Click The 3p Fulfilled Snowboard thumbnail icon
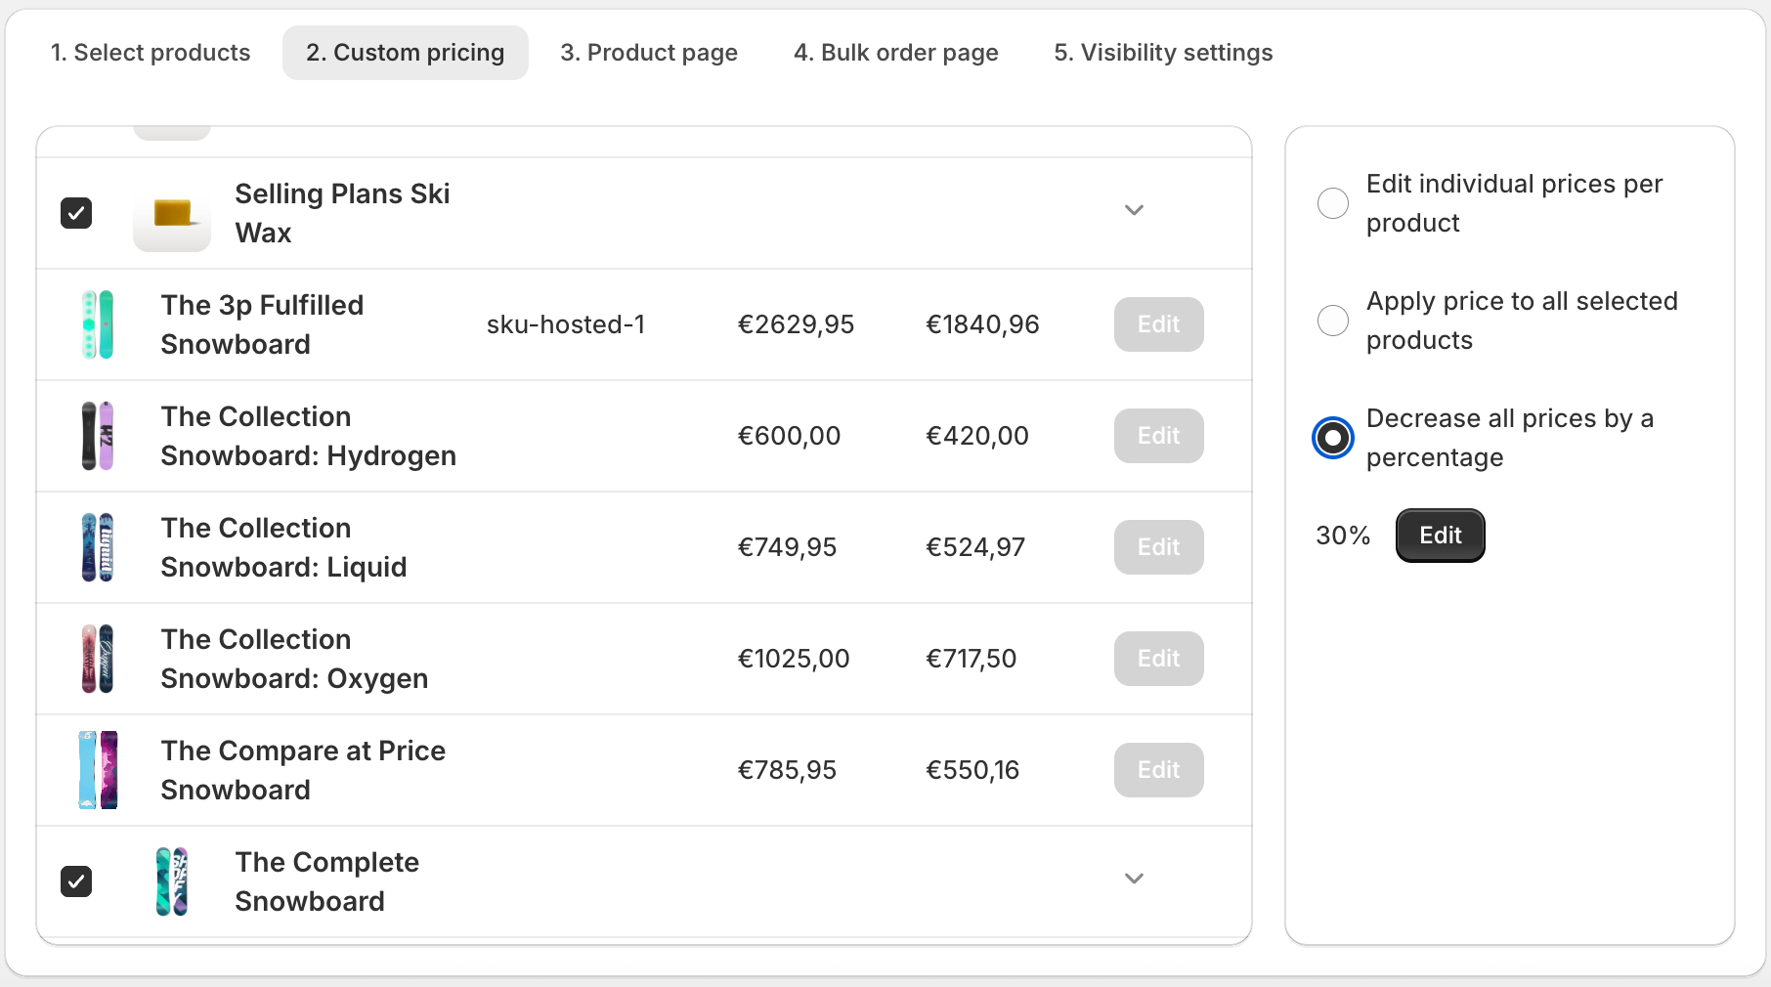 pos(98,324)
